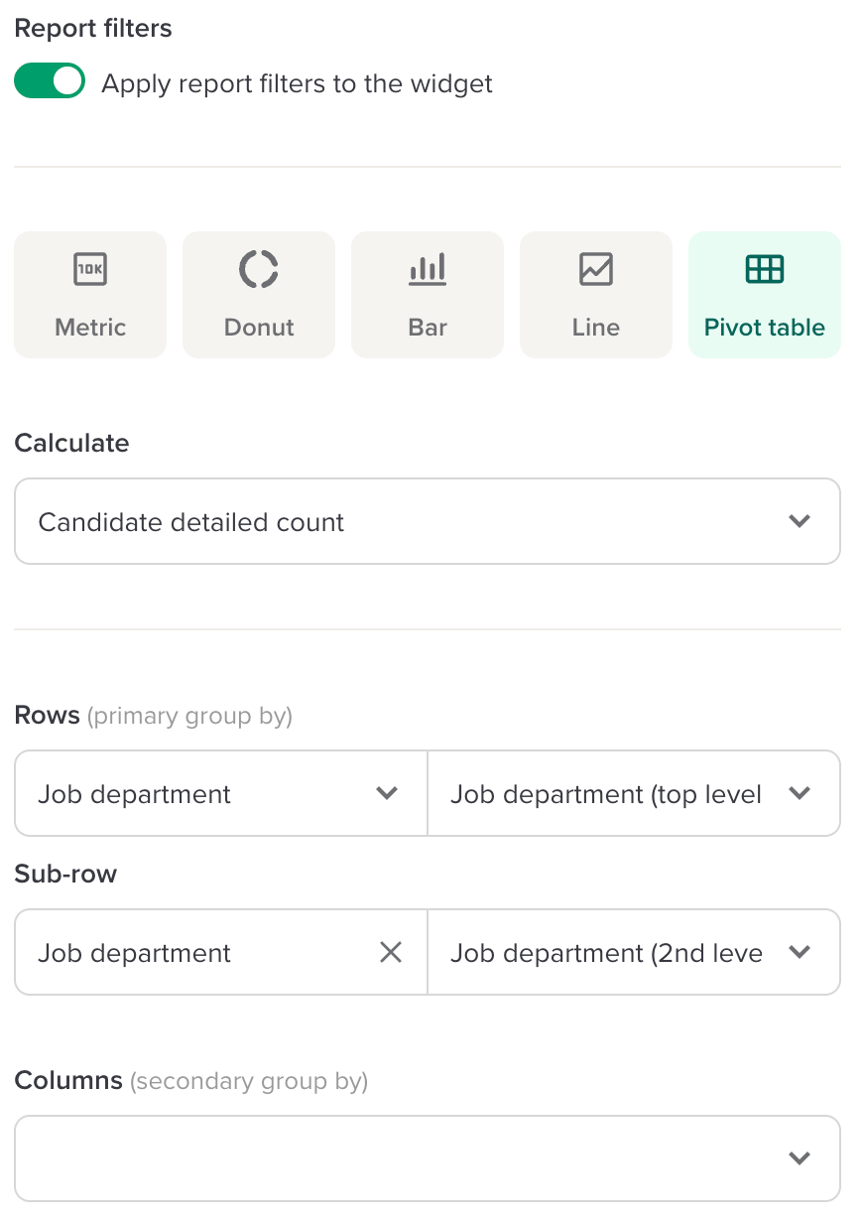
Task: Select the Pivot table grid icon
Action: tap(765, 269)
